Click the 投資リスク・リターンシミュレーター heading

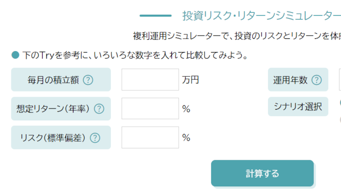tap(261, 16)
